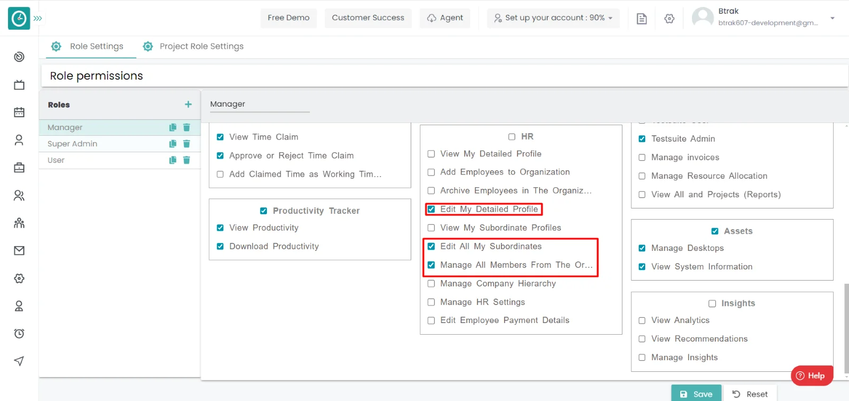Edit the Manager role name field
The height and width of the screenshot is (401, 849).
(x=259, y=104)
